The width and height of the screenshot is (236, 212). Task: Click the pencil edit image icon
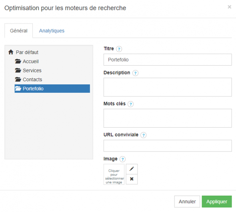point(132,169)
